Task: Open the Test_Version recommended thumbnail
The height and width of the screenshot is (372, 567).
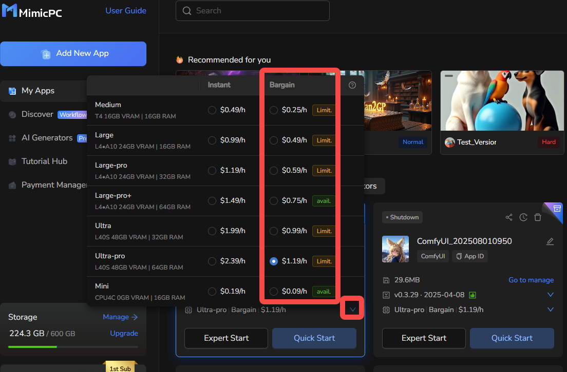Action: (502, 100)
